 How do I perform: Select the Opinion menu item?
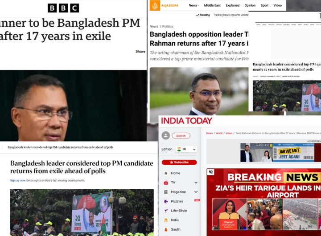[x=250, y=5]
